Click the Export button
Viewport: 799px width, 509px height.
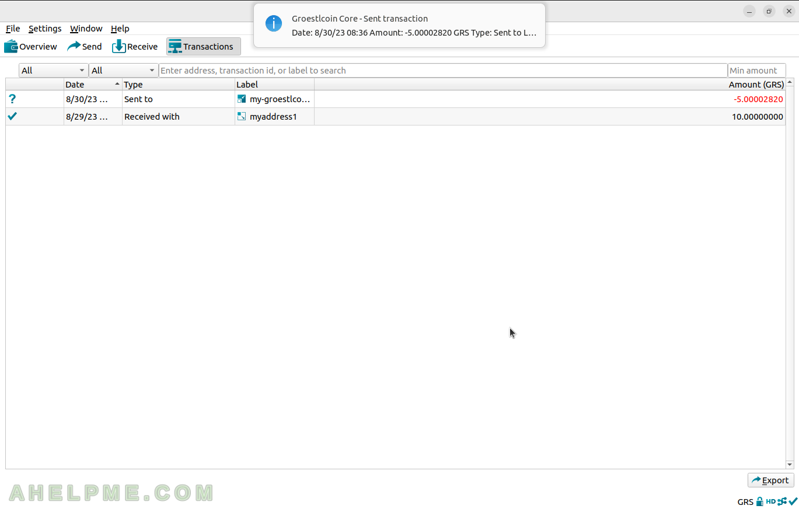(770, 480)
